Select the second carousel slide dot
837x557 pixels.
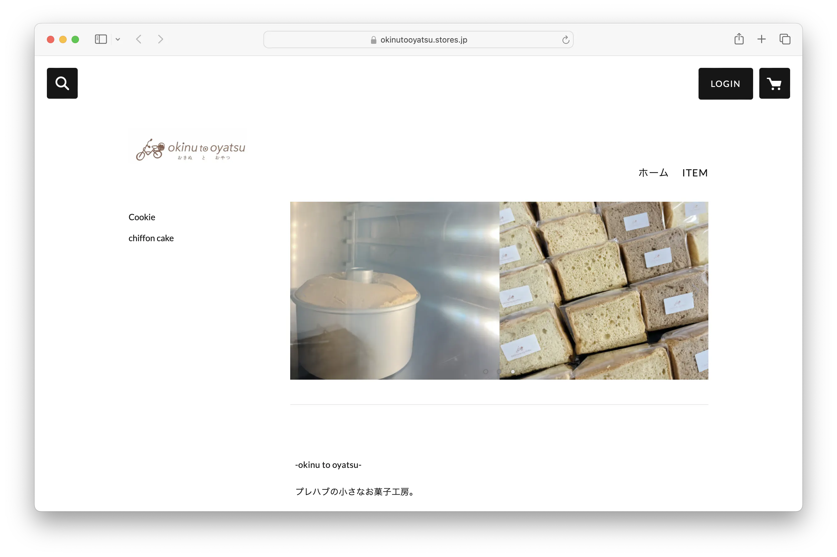click(x=499, y=372)
